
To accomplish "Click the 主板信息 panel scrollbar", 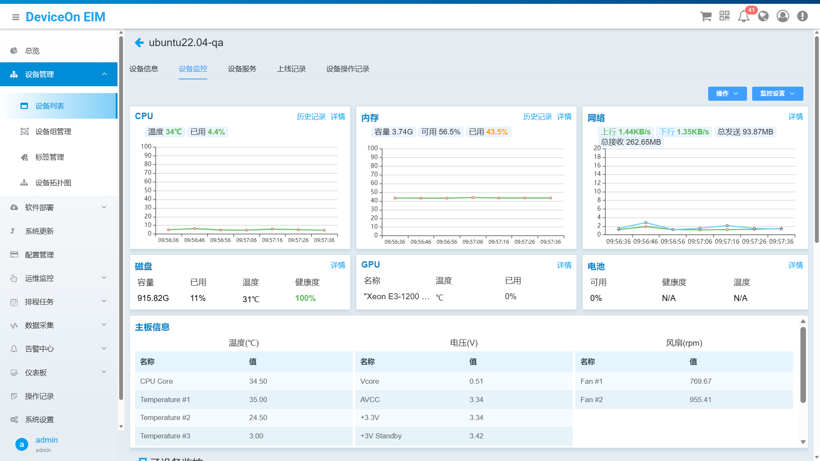I will point(803,365).
